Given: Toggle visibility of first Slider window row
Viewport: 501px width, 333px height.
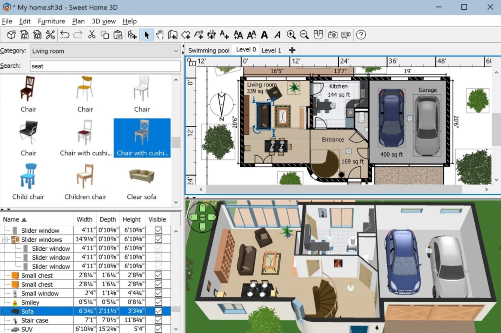Looking at the screenshot, I should tap(159, 230).
